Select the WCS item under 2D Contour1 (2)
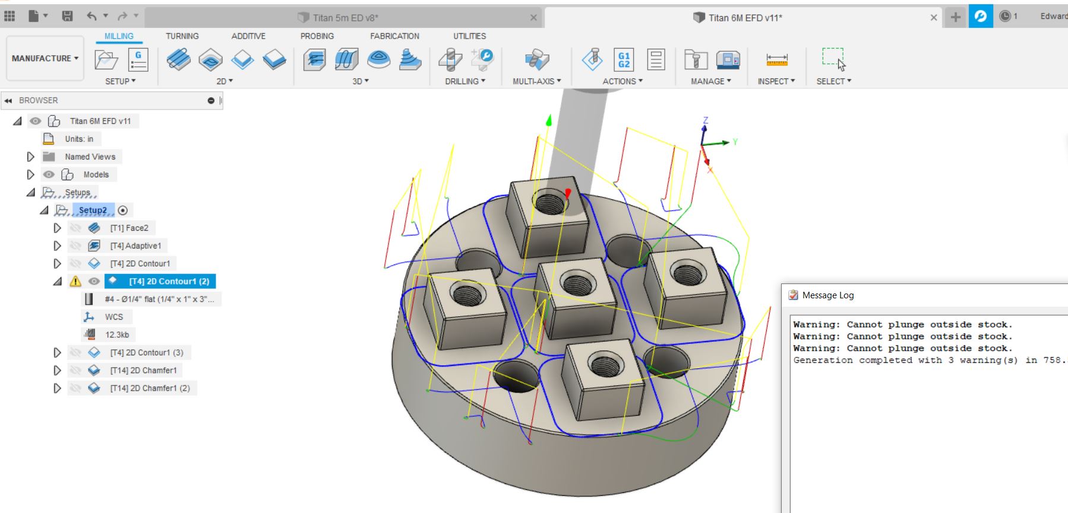The image size is (1068, 513). coord(114,317)
